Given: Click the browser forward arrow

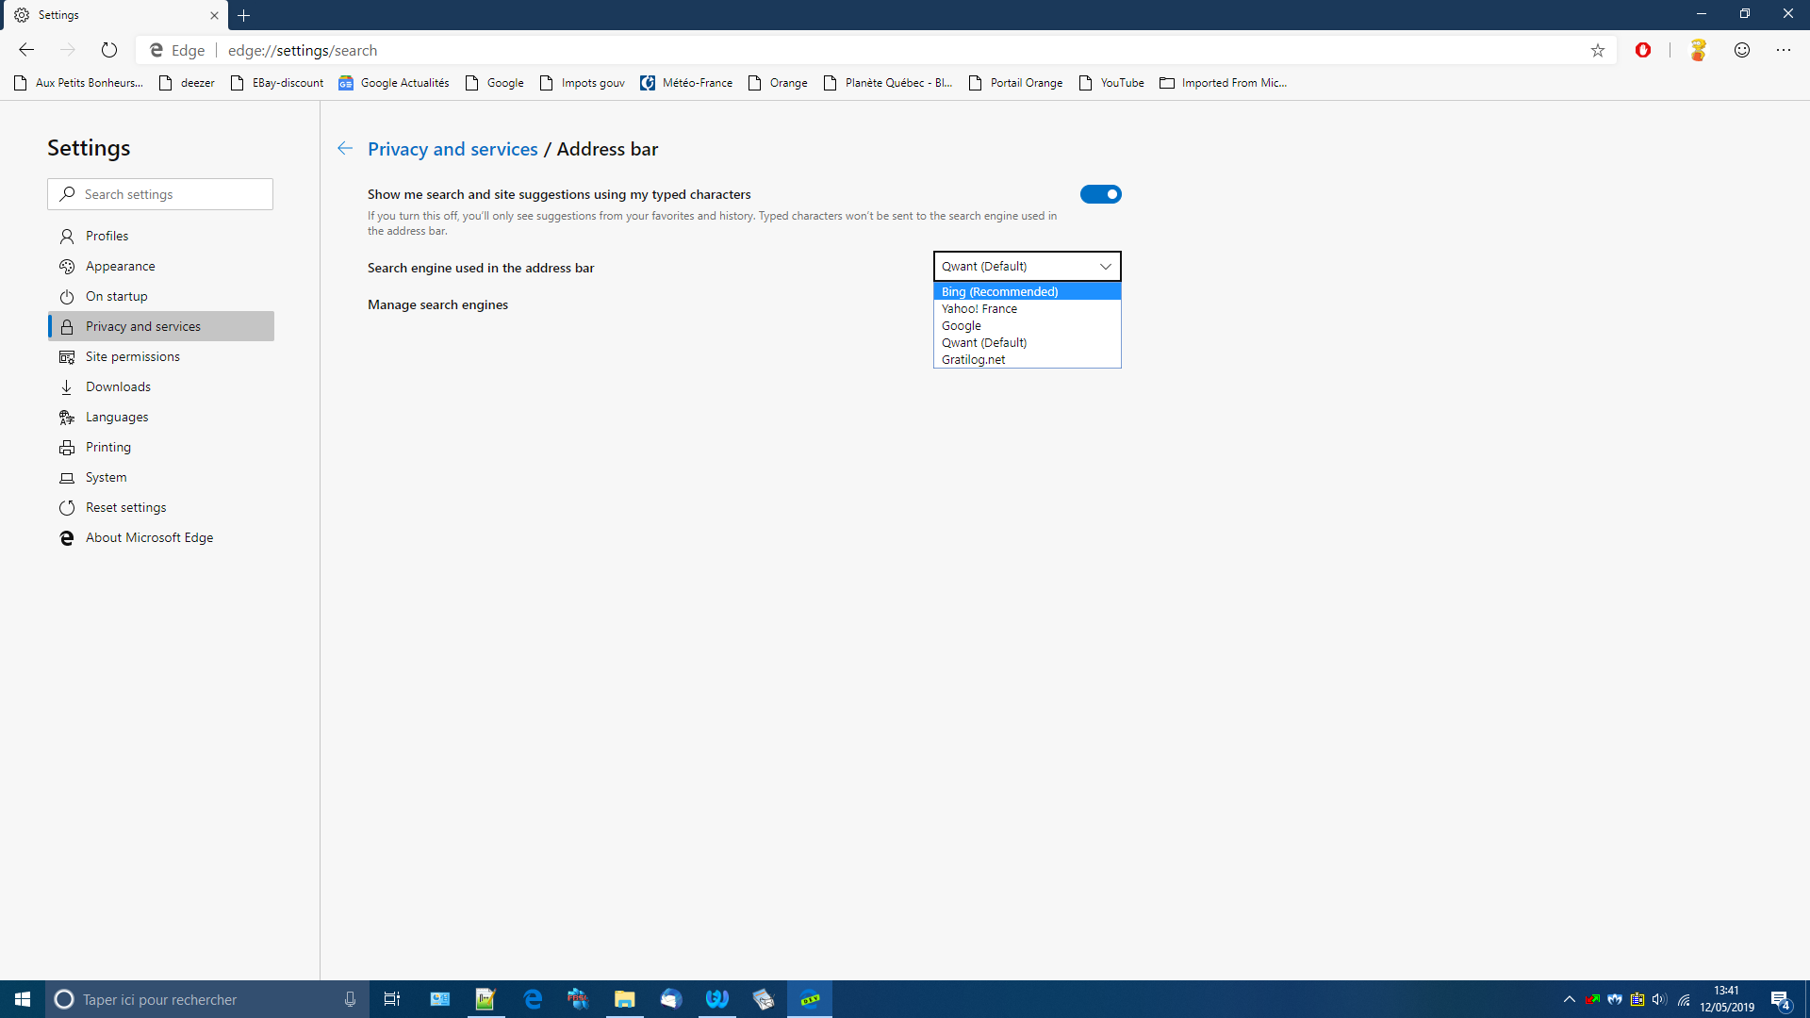Looking at the screenshot, I should coord(68,50).
